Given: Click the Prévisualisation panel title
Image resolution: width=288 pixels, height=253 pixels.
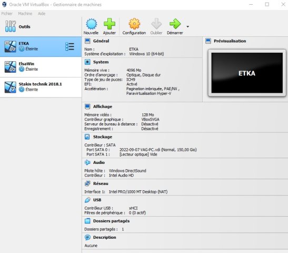Looking at the screenshot, I should tap(230, 41).
